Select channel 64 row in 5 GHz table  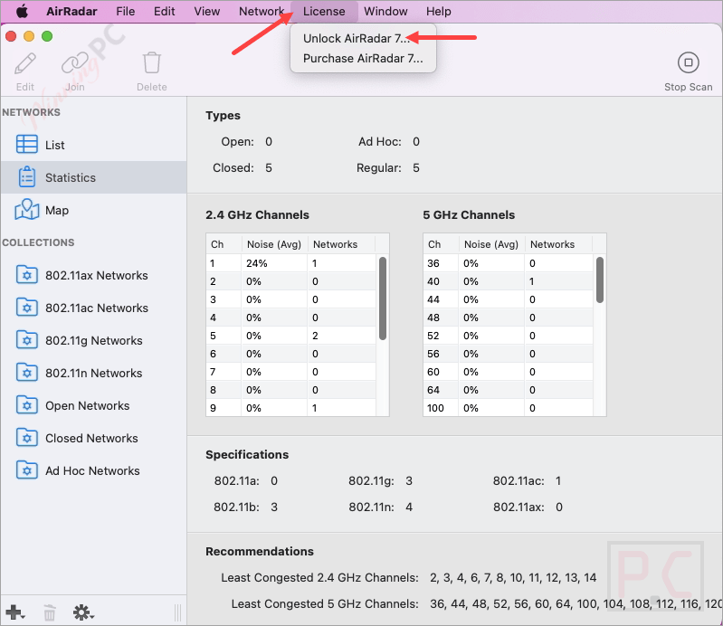point(509,390)
